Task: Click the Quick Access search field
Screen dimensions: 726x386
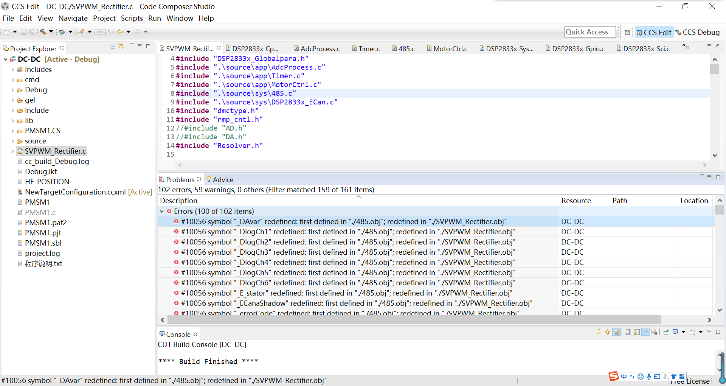Action: click(590, 32)
